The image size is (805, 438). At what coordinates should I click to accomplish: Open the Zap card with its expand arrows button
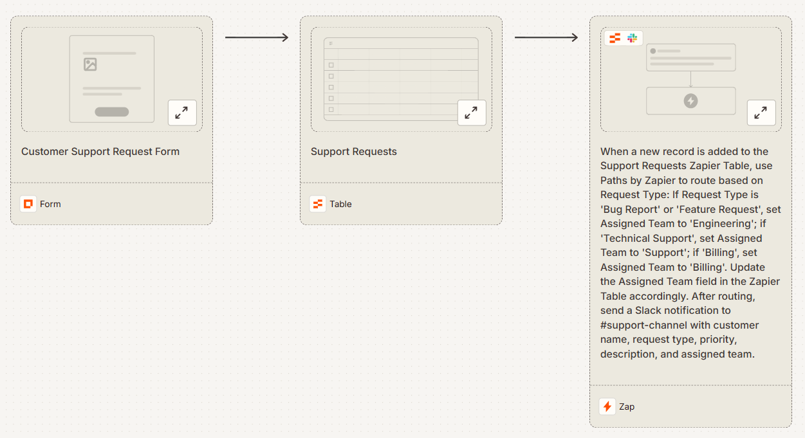[x=761, y=113]
